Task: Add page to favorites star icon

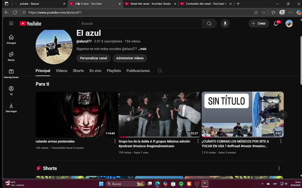Action: click(263, 13)
